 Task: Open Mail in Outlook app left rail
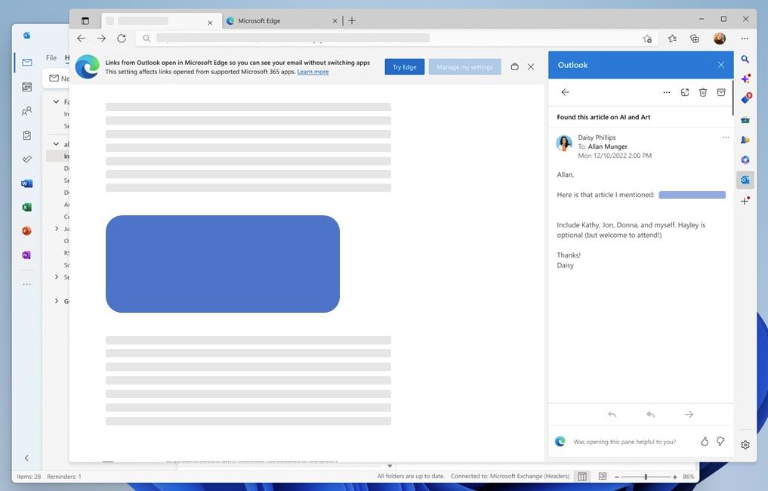[x=27, y=62]
